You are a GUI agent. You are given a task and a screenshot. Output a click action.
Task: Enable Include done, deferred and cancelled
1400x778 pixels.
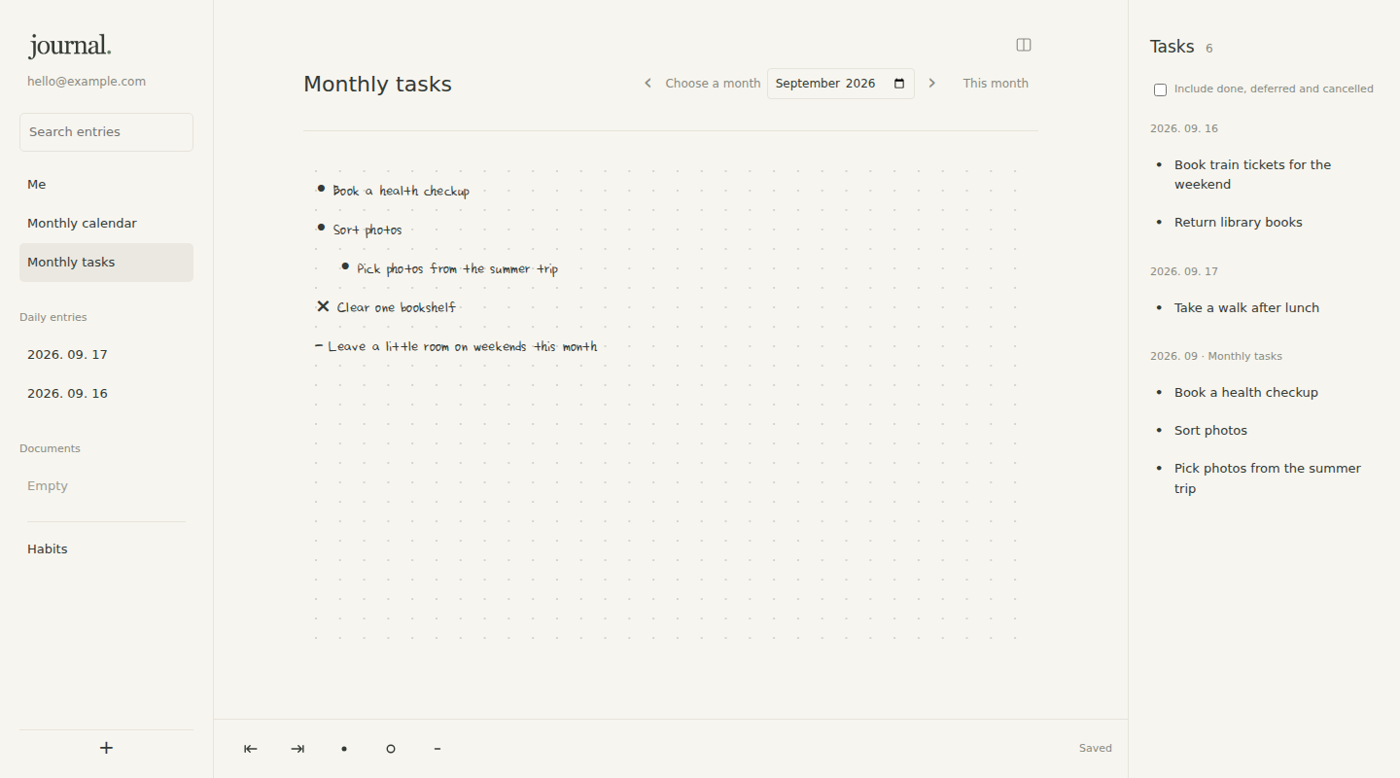pyautogui.click(x=1160, y=89)
